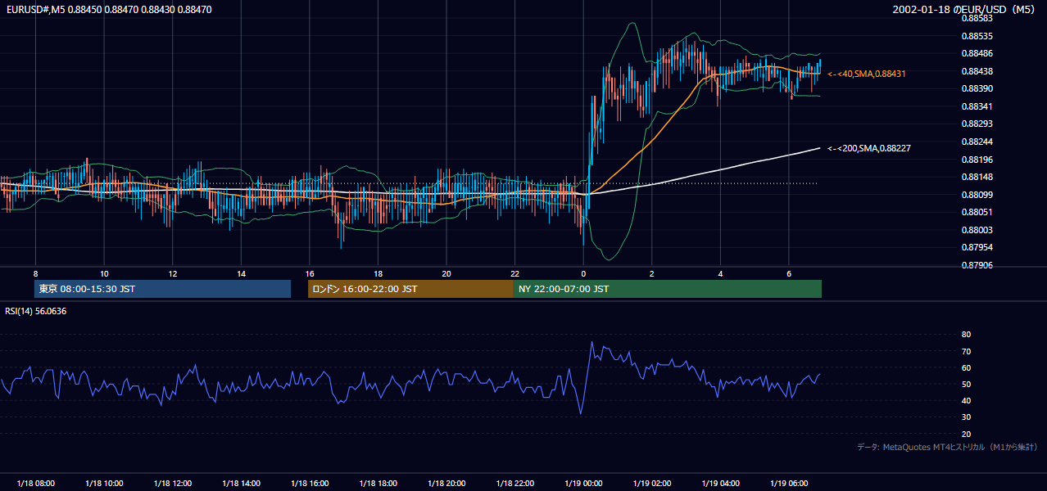Select the 200 SMA 0.88227 label

(x=869, y=148)
